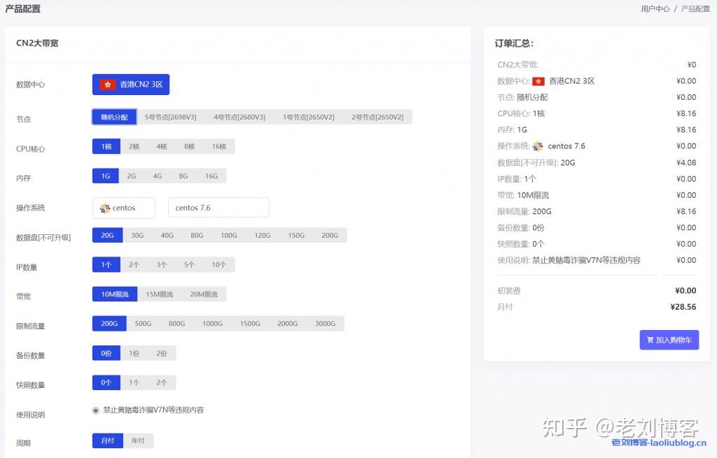
Task: Click the 产品配置 breadcrumb item
Action: click(695, 8)
